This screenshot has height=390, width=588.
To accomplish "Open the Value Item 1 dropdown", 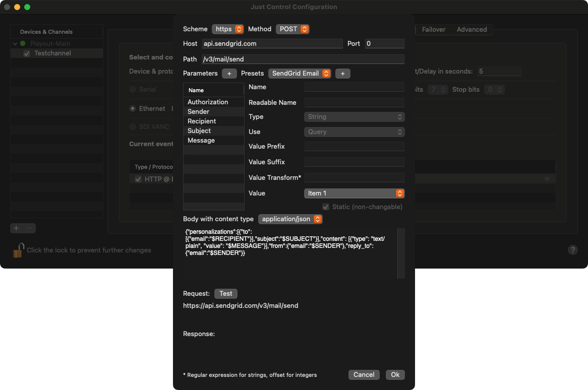I will click(354, 193).
